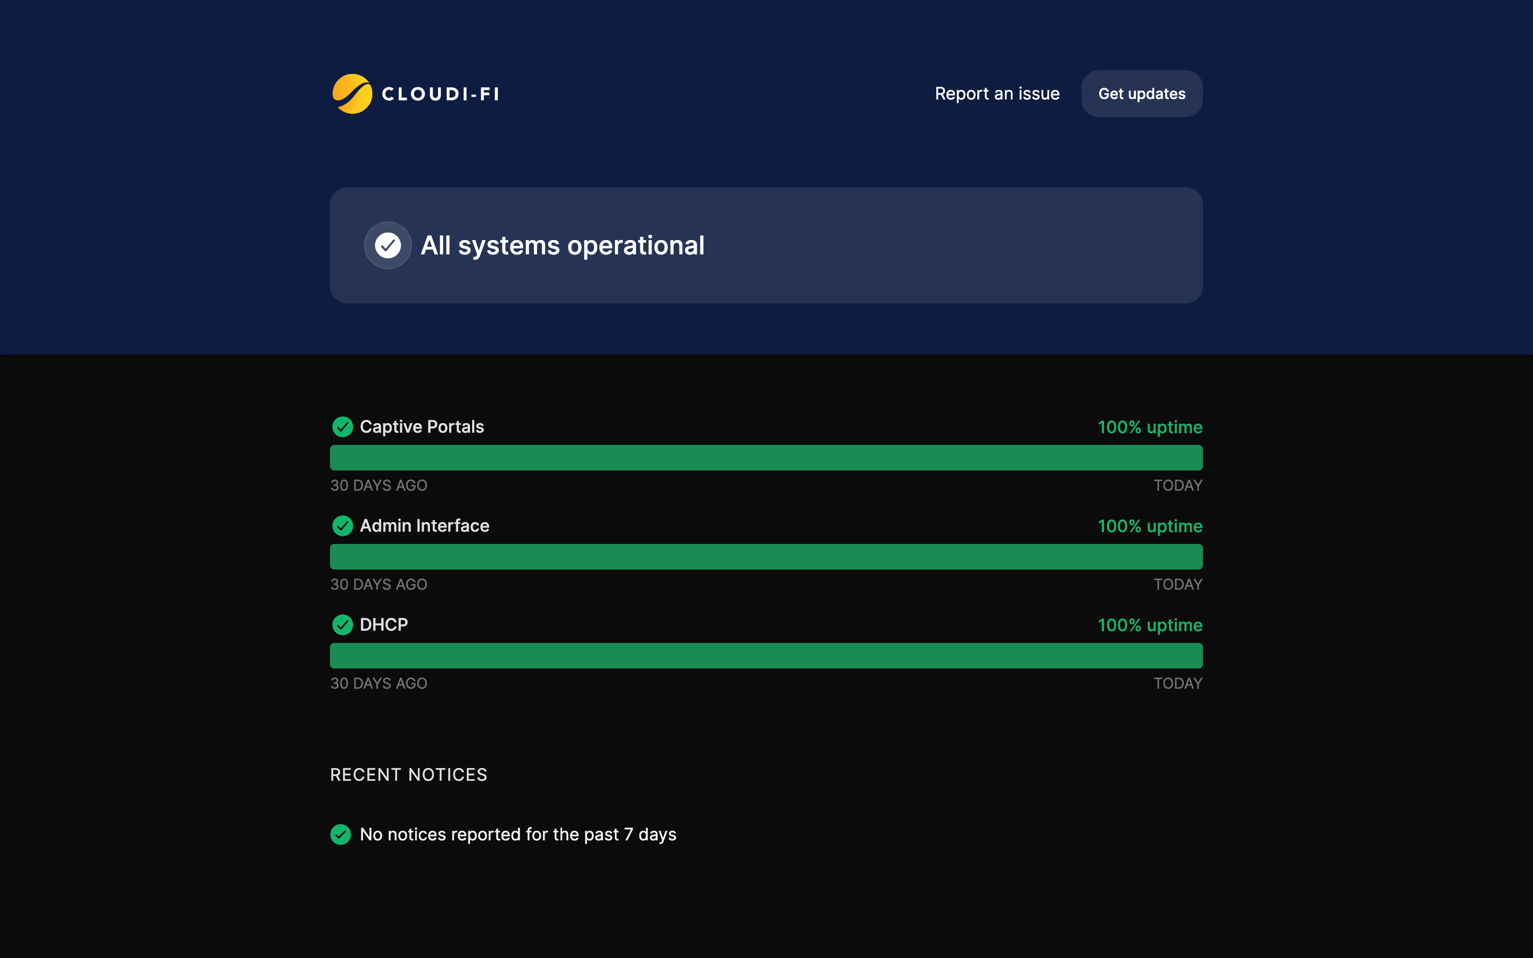Viewport: 1533px width, 958px height.
Task: Click the Captive Portals uptime bar
Action: click(766, 458)
